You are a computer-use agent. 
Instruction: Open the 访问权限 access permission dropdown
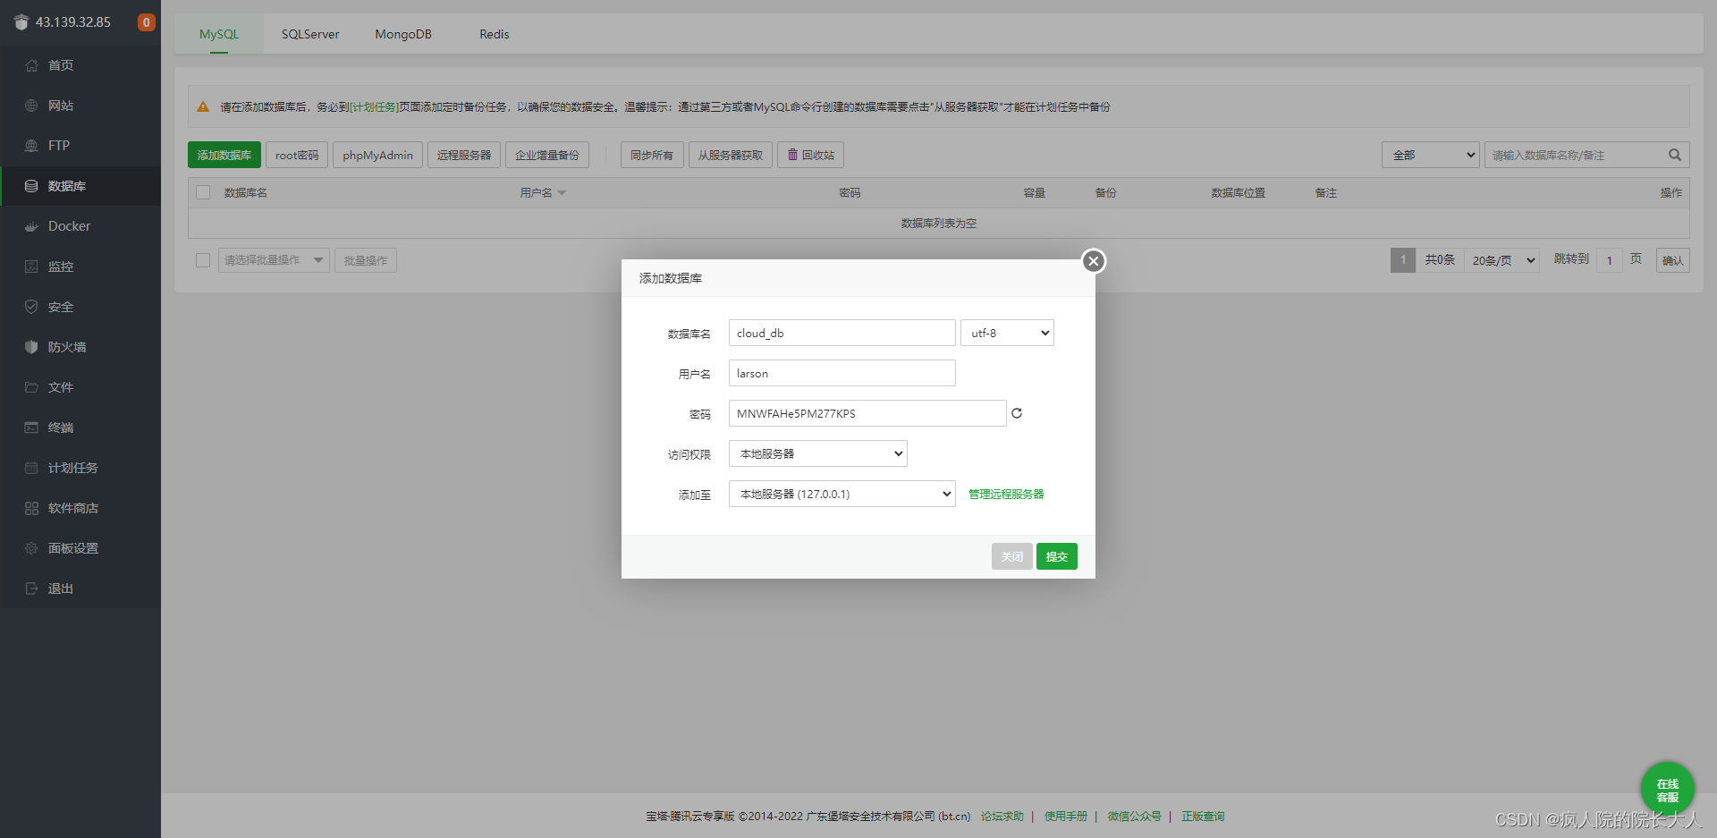tap(817, 453)
